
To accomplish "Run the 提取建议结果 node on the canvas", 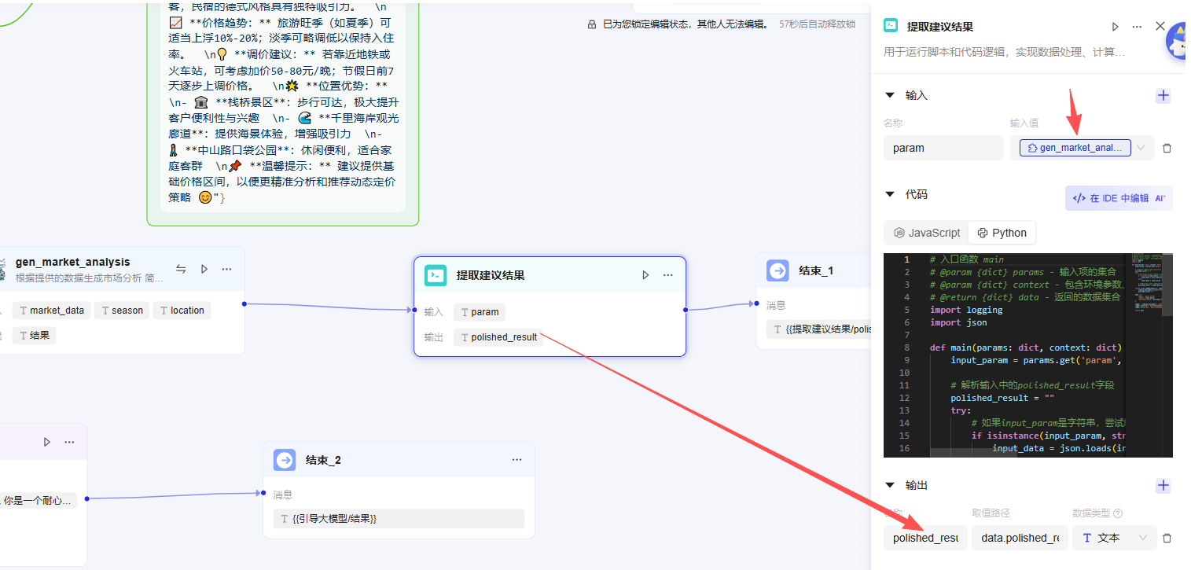I will click(x=645, y=275).
